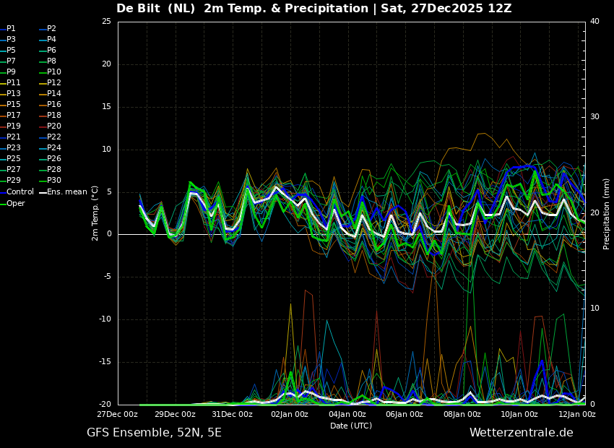Image resolution: width=614 pixels, height=448 pixels.
Task: Click the Wetterzentrale.de source text
Action: 522,433
